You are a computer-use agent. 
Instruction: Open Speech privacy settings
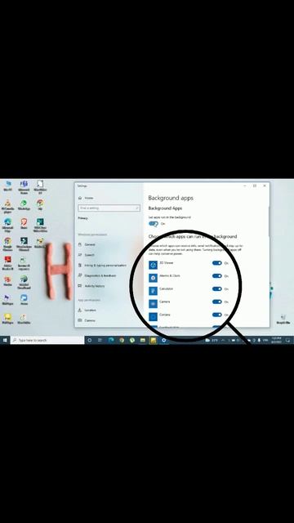point(87,255)
